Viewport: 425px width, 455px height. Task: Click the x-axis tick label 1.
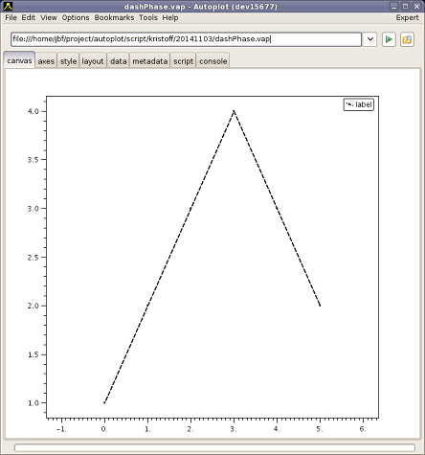tap(147, 429)
